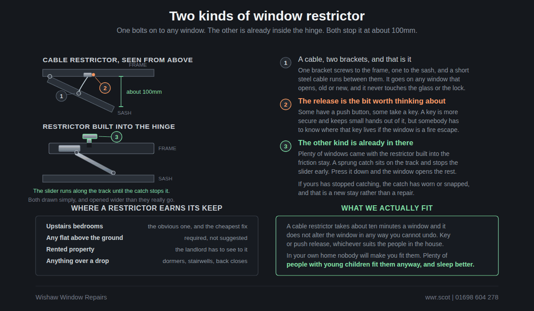Click the green vertical 100mm measurement bar
The width and height of the screenshot is (534, 311).
[121, 92]
